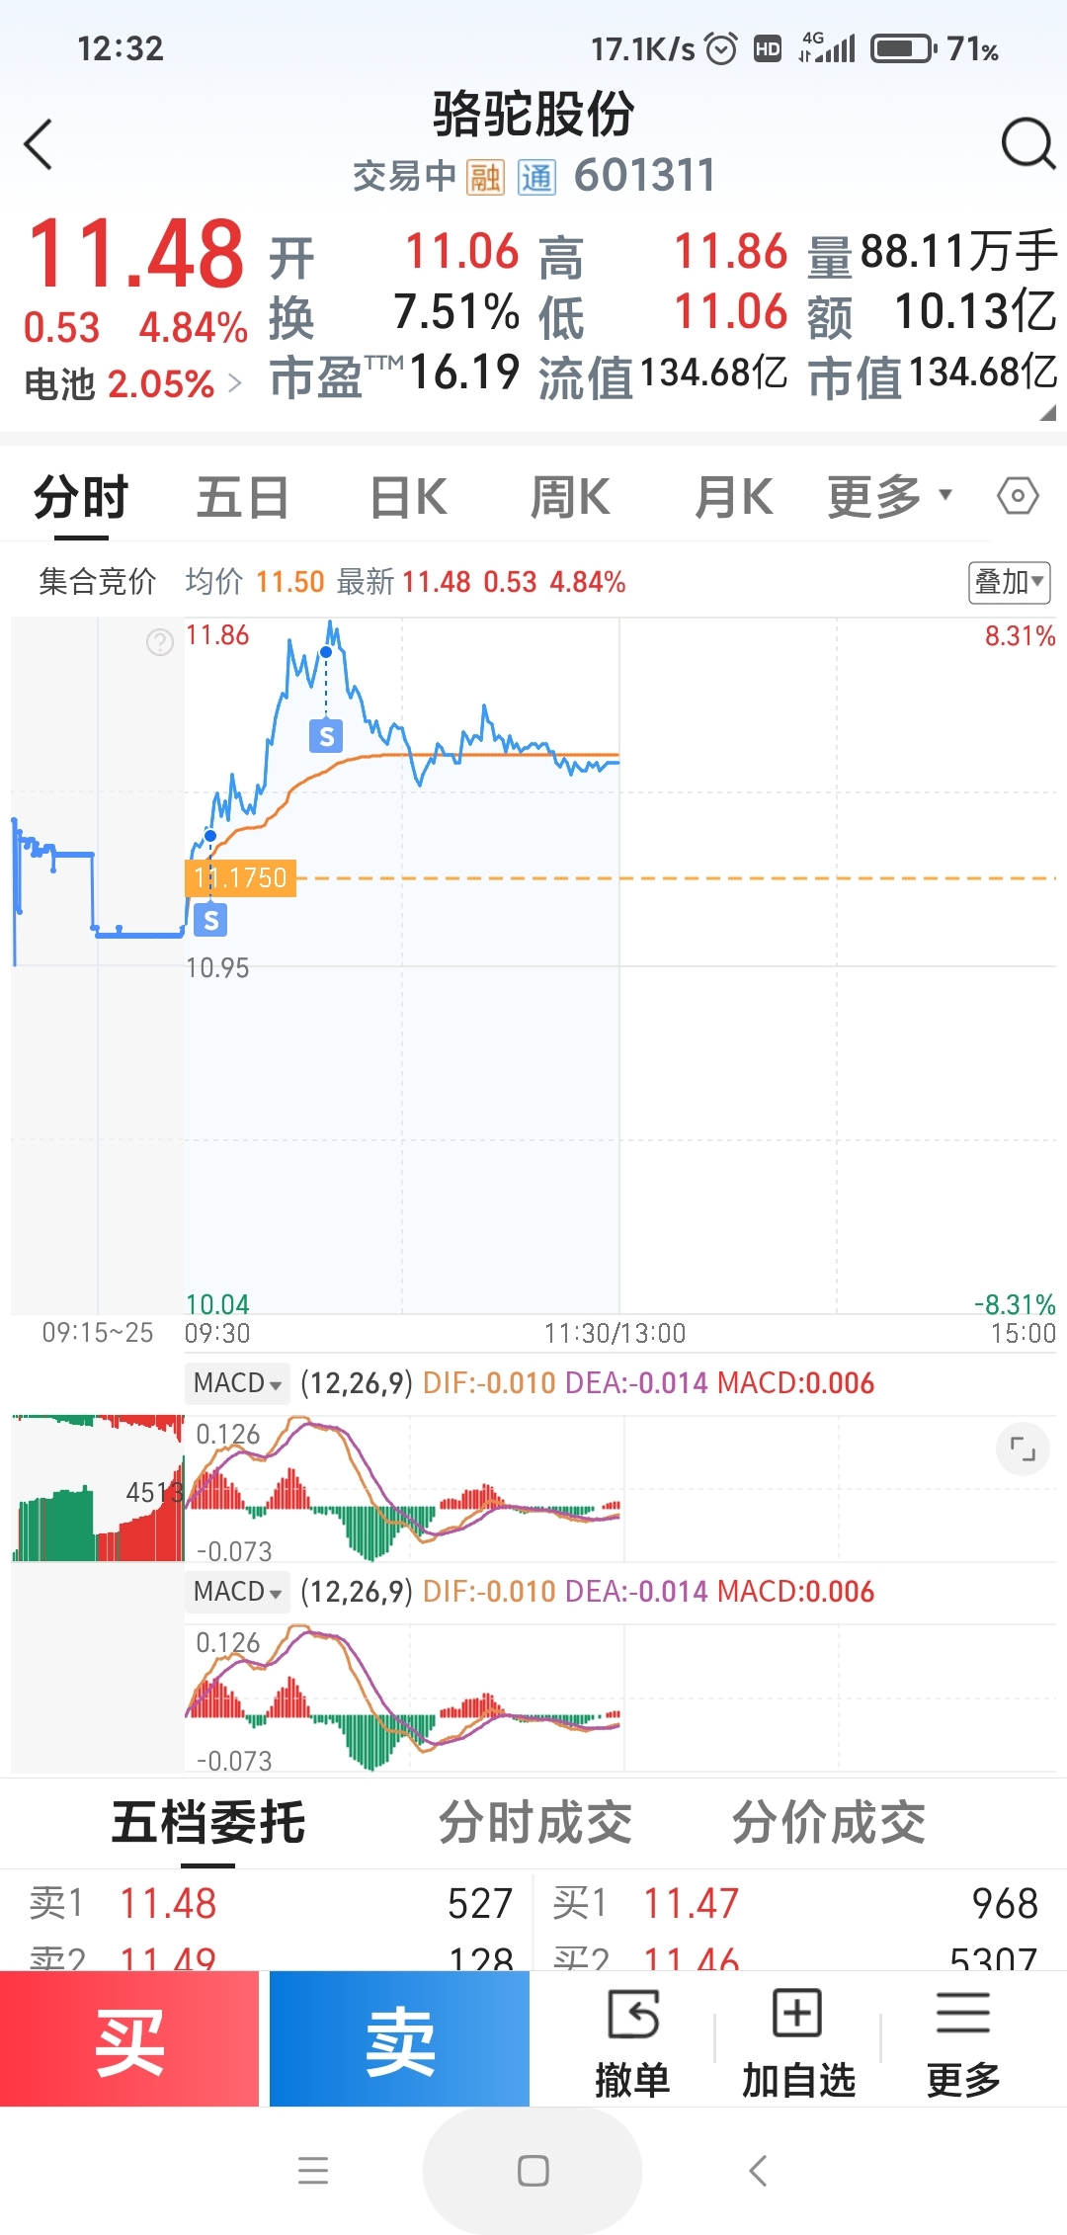Tap the back arrow at top left
Screen dimensions: 1067x2235
click(38, 144)
